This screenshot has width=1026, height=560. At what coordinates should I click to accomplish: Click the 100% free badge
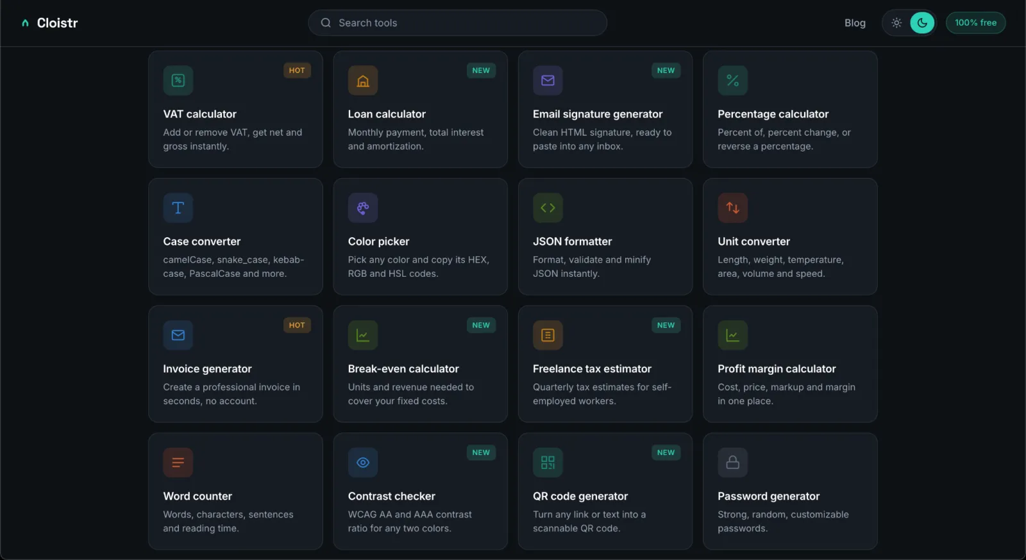(976, 22)
